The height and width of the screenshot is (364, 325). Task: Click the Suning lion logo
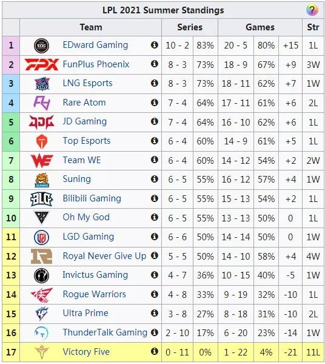[x=42, y=180]
